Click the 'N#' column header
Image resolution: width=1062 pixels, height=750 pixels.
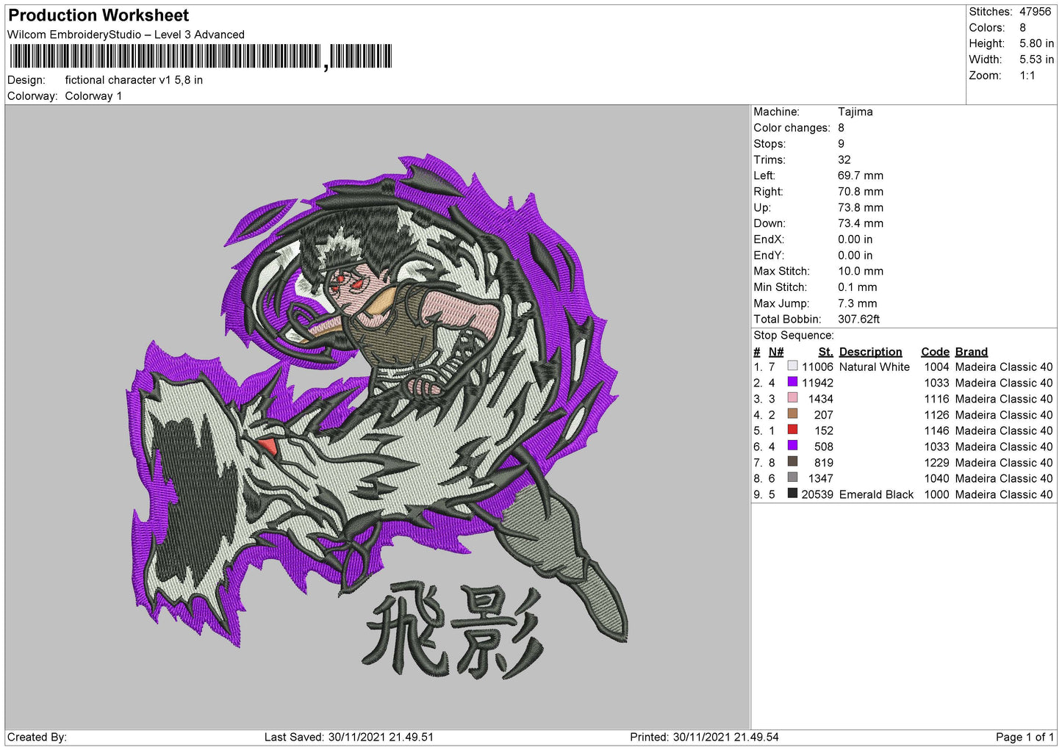point(776,352)
